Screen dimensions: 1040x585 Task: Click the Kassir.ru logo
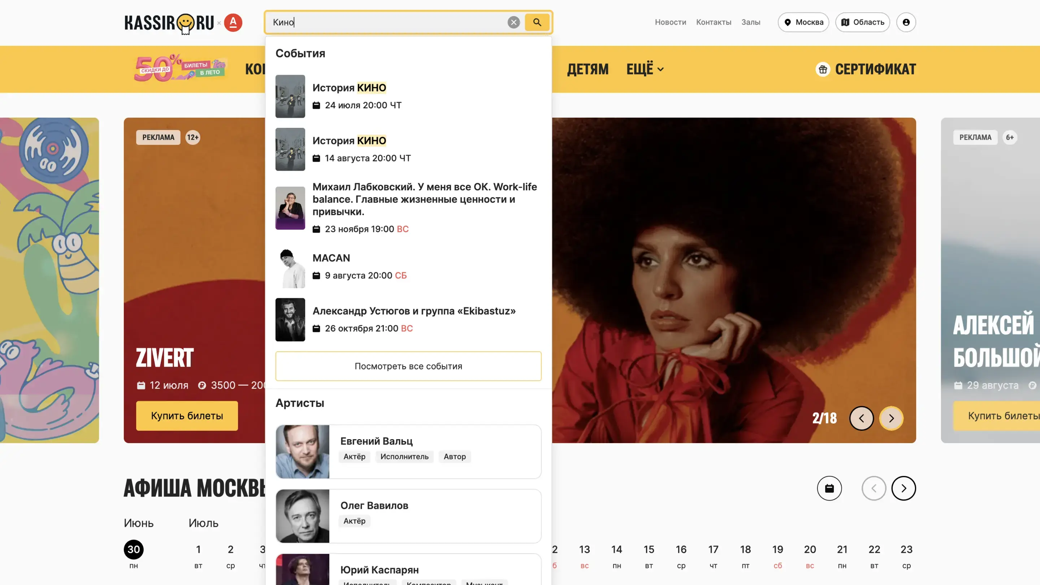[170, 23]
